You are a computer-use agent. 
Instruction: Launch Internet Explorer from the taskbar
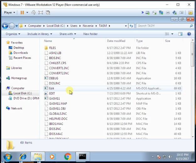pos(23,156)
